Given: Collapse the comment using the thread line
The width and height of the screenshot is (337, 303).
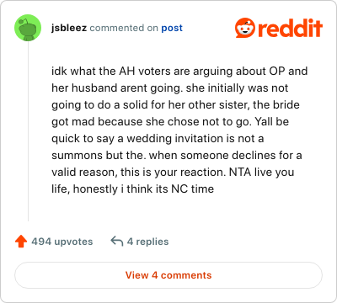Looking at the screenshot, I should click(28, 131).
